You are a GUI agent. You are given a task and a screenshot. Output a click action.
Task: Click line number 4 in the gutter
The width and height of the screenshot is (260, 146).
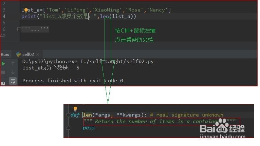pos(4,16)
